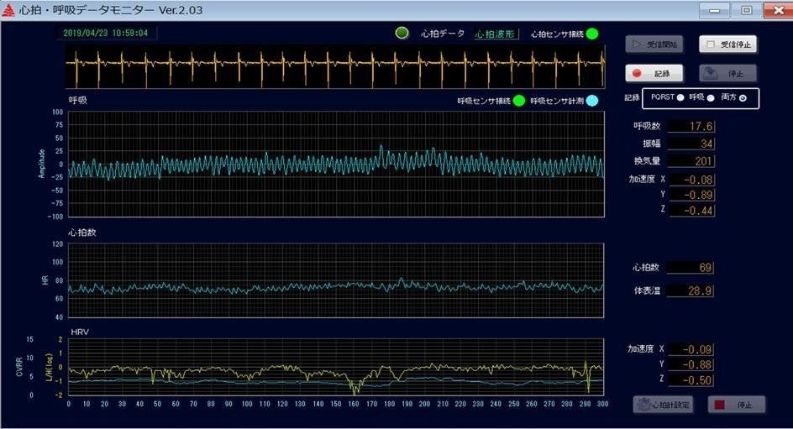The image size is (793, 429).
Task: Click the green 呼吸センサ接続 status indicator
Action: pyautogui.click(x=518, y=101)
